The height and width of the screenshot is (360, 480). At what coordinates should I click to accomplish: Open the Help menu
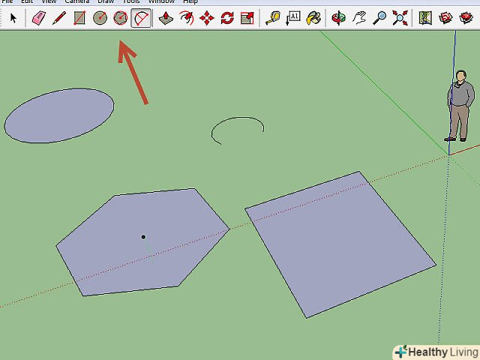point(190,1)
